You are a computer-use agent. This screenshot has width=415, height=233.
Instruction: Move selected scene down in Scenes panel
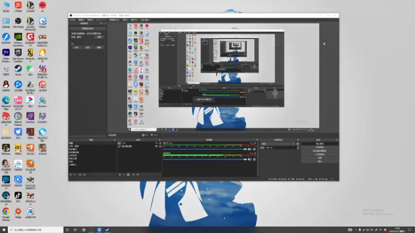coord(84,174)
